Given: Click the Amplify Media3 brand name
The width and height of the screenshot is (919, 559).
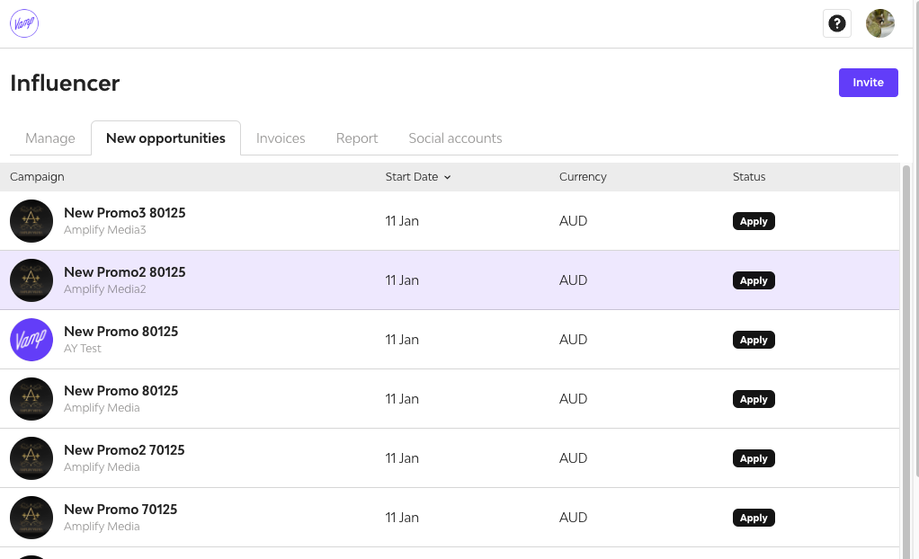Looking at the screenshot, I should pos(105,230).
